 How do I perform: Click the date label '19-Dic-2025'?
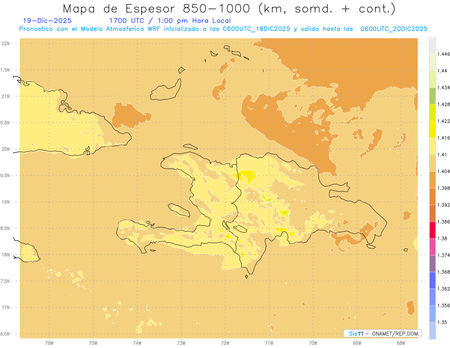pyautogui.click(x=47, y=21)
